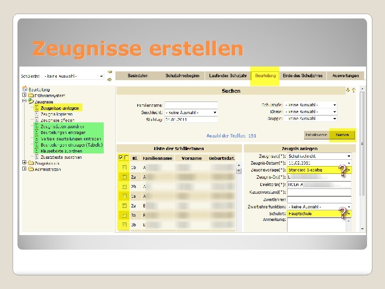The width and height of the screenshot is (385, 289).
Task: Click the open Zeugnisse folder icon
Action: pos(31,101)
